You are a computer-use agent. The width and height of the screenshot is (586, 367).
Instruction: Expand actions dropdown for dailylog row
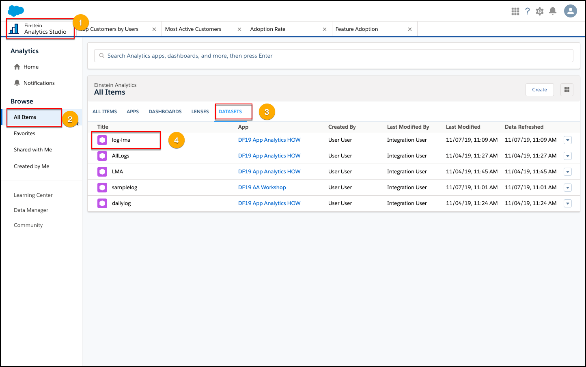coord(568,203)
